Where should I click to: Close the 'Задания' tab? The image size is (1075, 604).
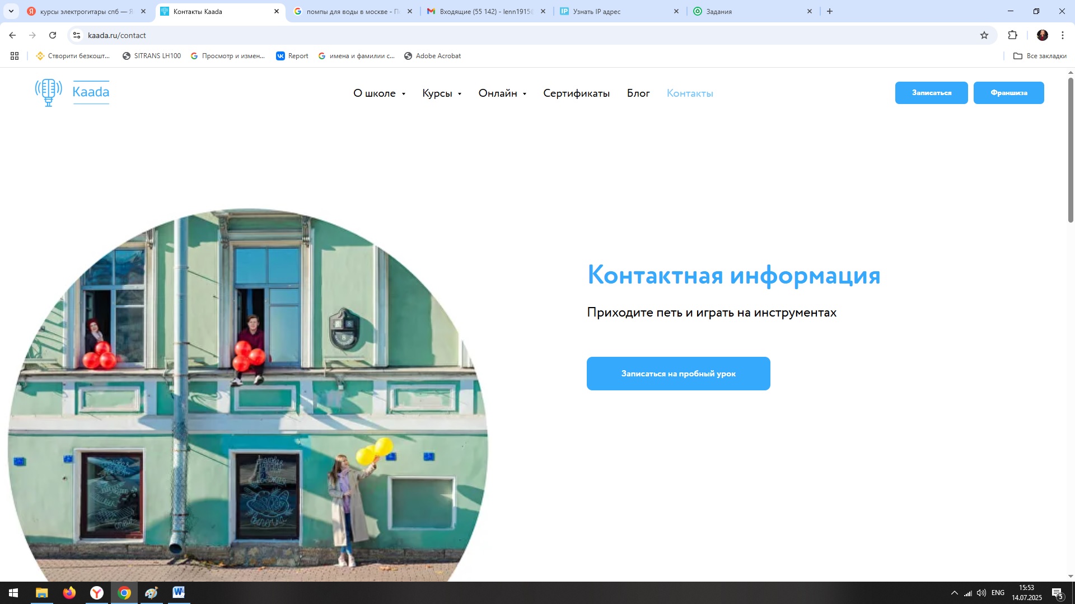point(810,11)
